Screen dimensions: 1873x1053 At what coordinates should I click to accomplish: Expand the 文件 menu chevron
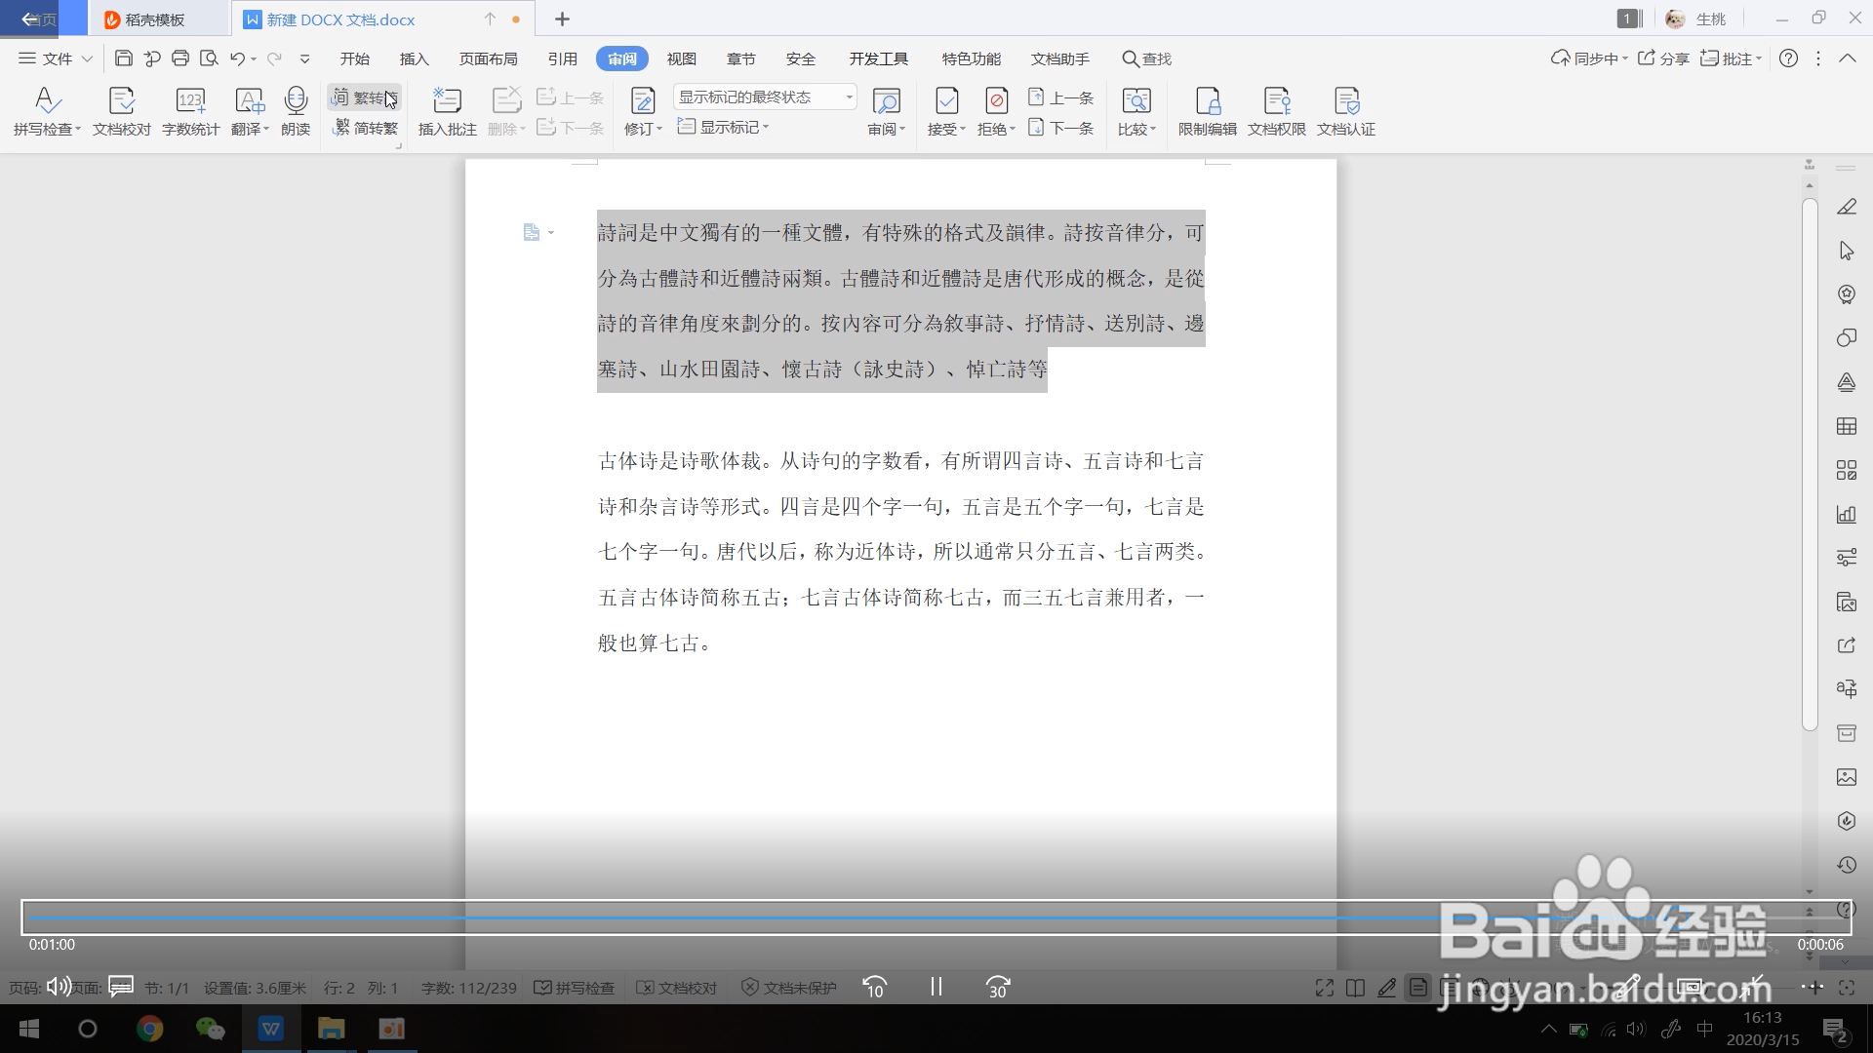(x=87, y=58)
